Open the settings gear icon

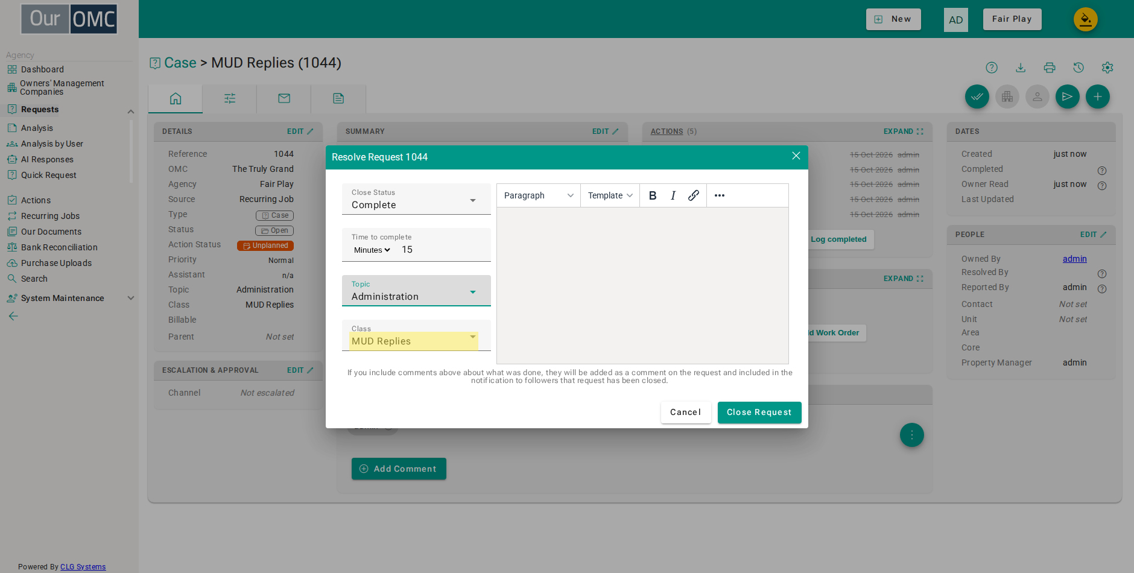pos(1107,68)
